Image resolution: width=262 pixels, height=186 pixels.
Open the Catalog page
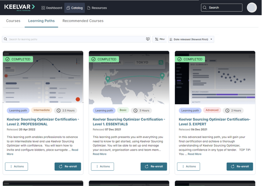tap(75, 8)
